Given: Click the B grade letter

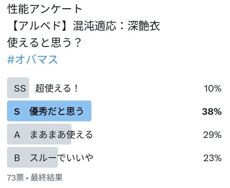Looking at the screenshot, I should [x=17, y=158].
